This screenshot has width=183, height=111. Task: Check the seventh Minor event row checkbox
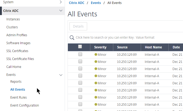click(x=80, y=97)
